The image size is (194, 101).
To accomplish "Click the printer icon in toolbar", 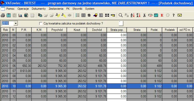I will pyautogui.click(x=3, y=15).
